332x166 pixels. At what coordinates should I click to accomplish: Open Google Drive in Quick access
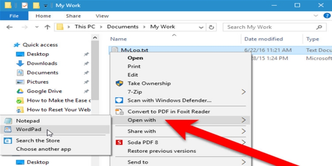click(x=44, y=91)
